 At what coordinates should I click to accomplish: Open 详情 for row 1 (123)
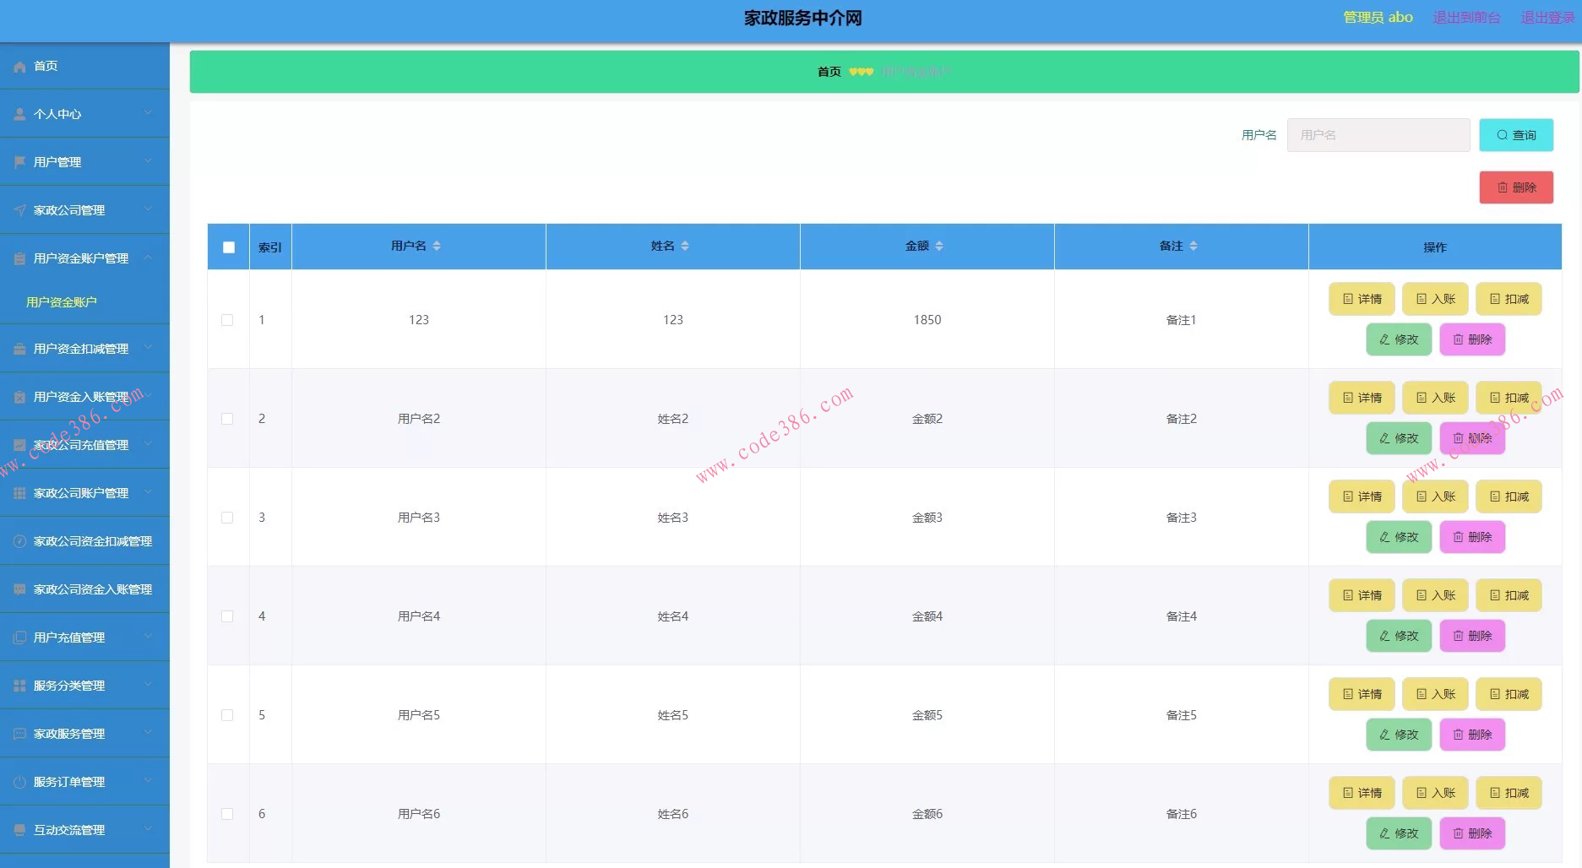pos(1362,299)
